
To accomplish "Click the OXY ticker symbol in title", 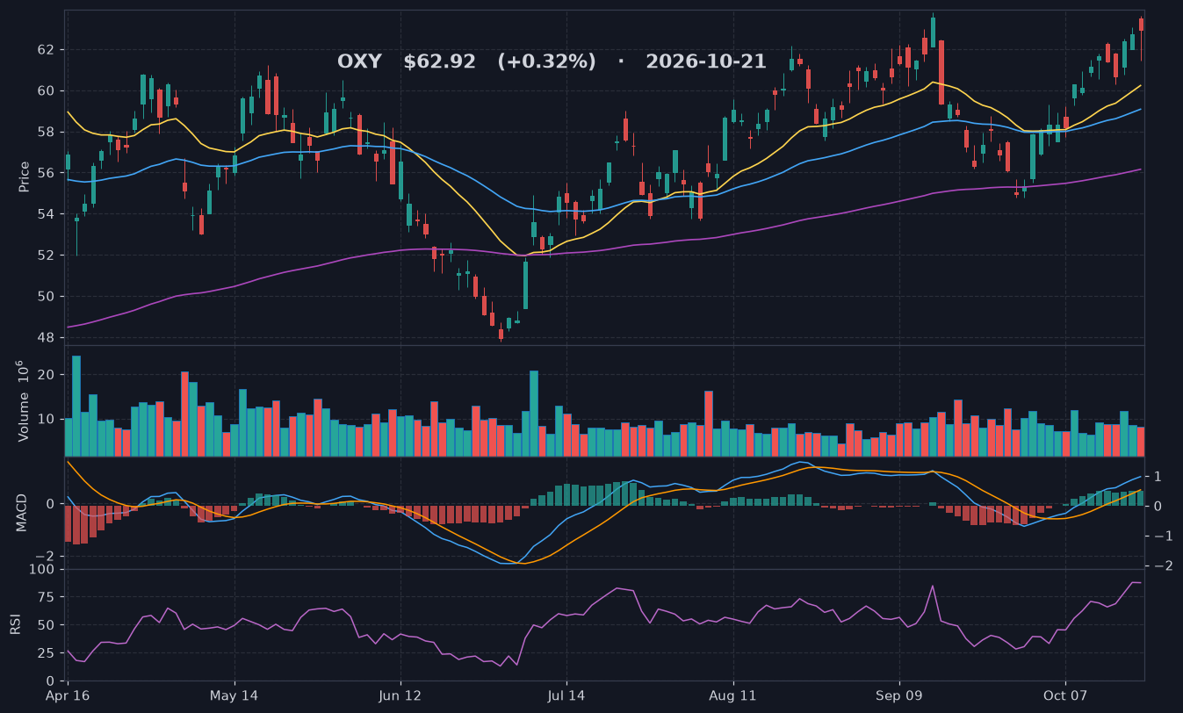I will point(359,61).
